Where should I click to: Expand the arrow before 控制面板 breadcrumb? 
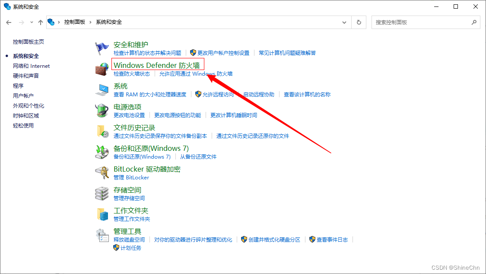tap(59, 22)
